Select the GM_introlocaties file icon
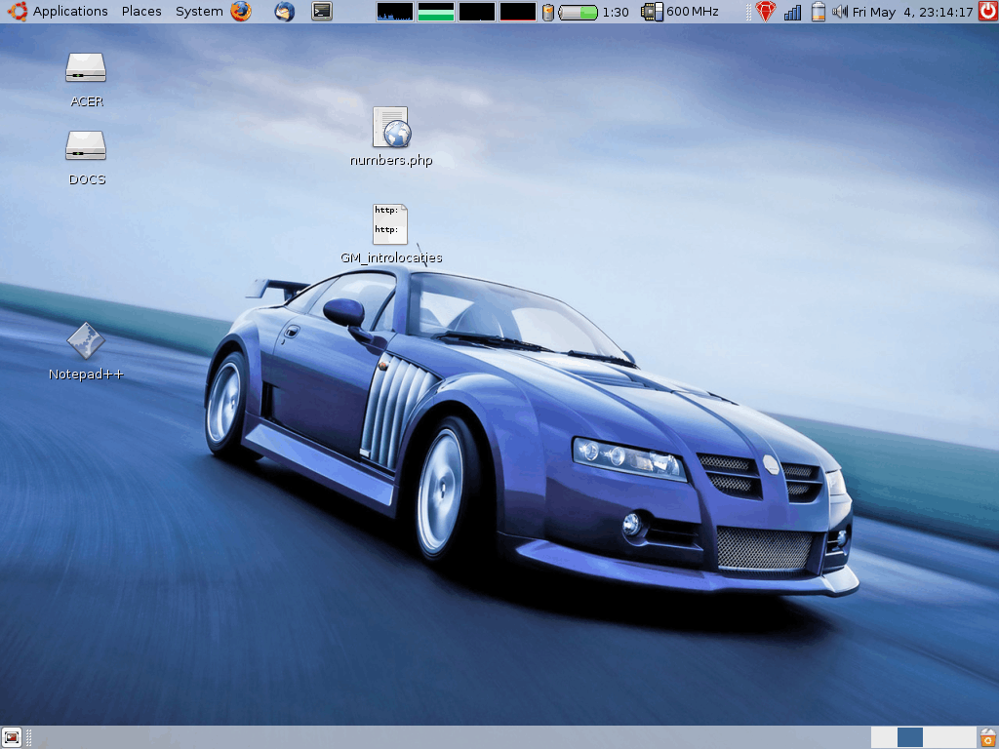The width and height of the screenshot is (999, 749). coord(390,225)
